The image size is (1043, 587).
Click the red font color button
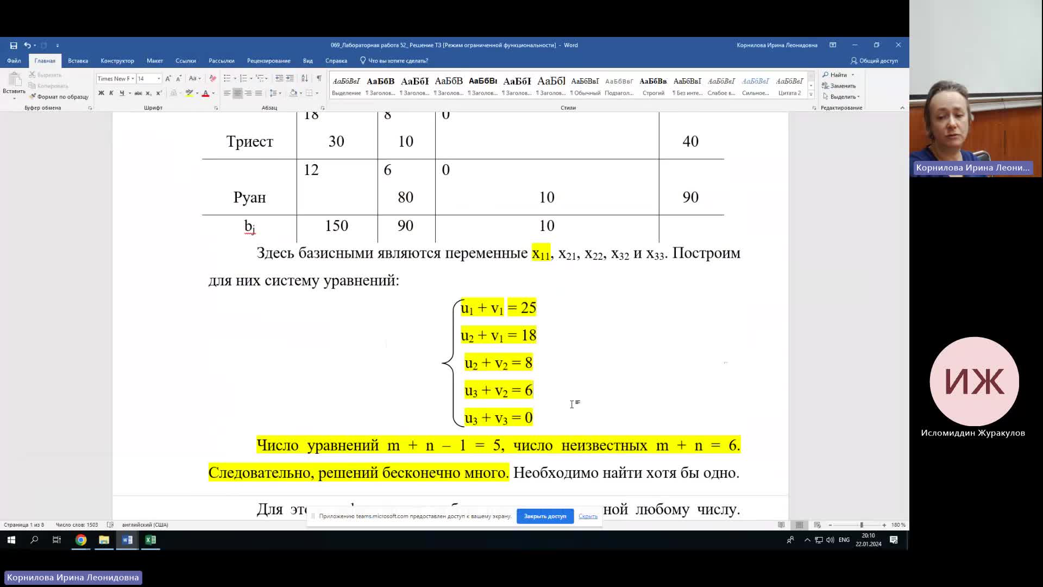(x=205, y=93)
